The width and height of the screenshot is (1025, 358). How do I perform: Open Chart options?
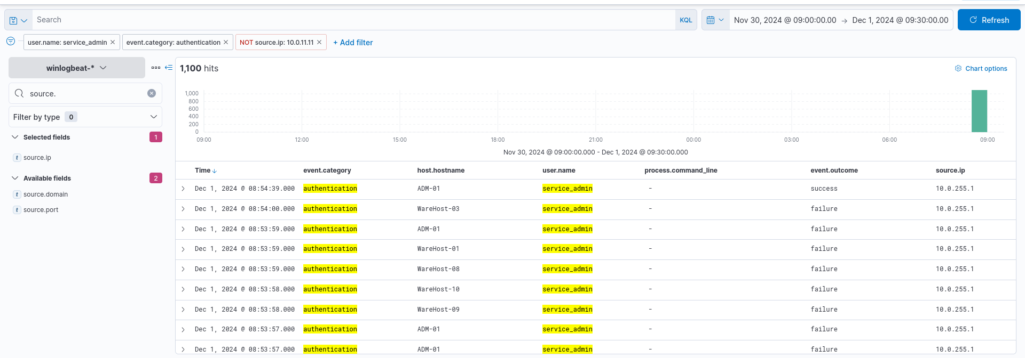[x=981, y=68]
